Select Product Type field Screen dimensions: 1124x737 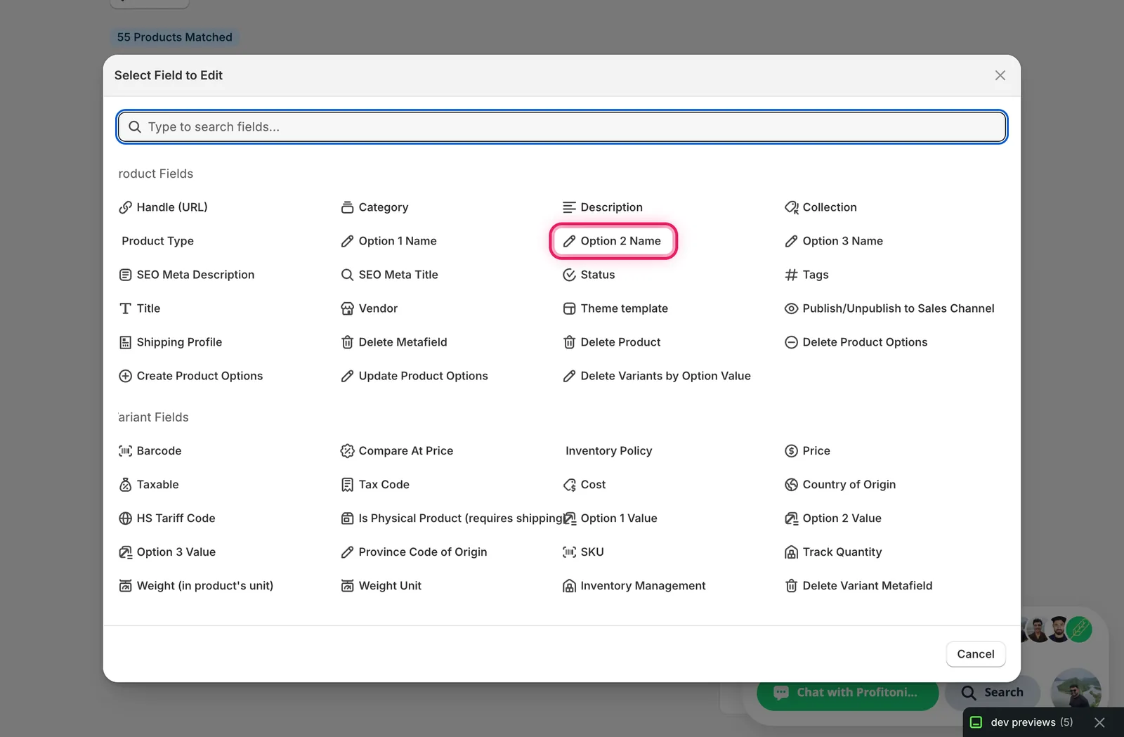point(157,241)
